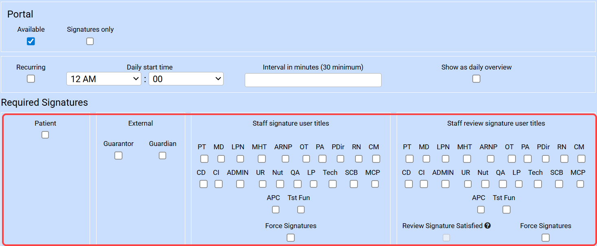Click the Review Signature Satisfied help icon
Viewport: 597px width, 246px height.
[487, 226]
